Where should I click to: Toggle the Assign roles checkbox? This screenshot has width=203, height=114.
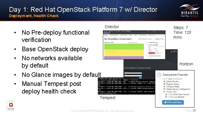[x=164, y=92]
